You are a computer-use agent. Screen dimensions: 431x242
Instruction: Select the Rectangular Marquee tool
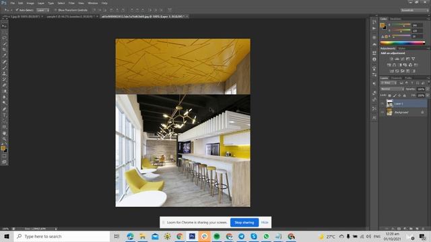(x=4, y=32)
